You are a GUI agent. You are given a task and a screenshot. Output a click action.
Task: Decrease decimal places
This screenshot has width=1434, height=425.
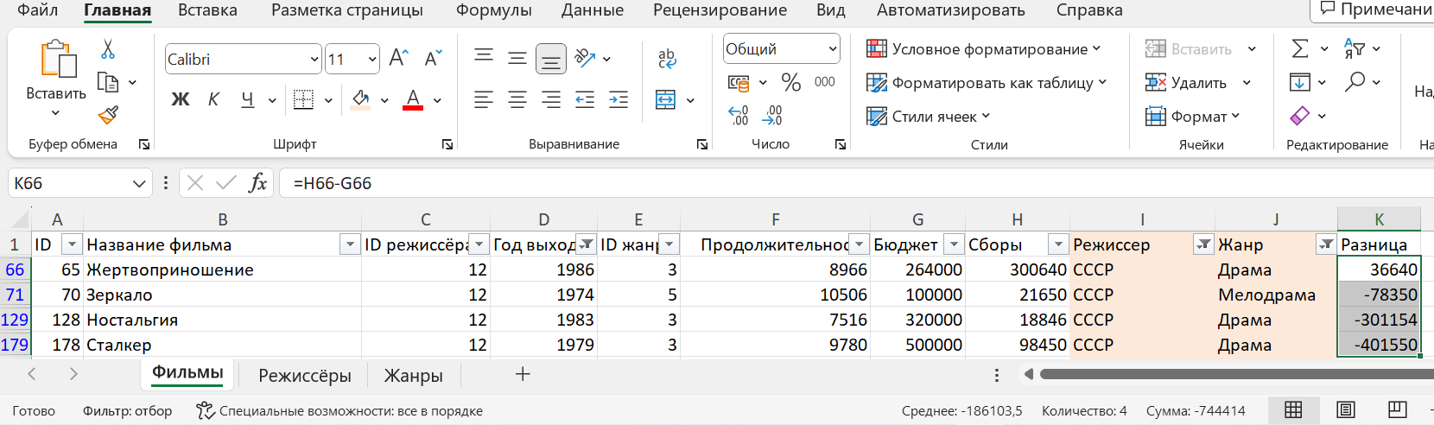pos(772,115)
